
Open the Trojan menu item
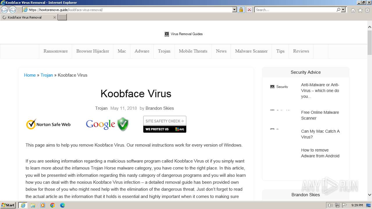[x=164, y=51]
